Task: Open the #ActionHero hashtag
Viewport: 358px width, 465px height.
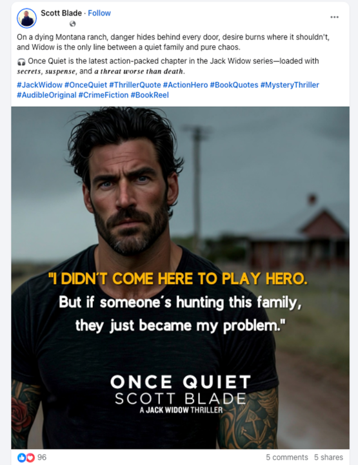Action: coord(185,85)
